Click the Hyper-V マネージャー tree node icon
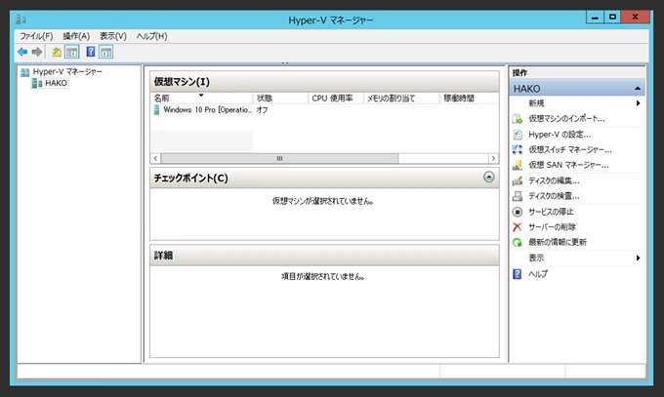664x397 pixels. pos(25,72)
